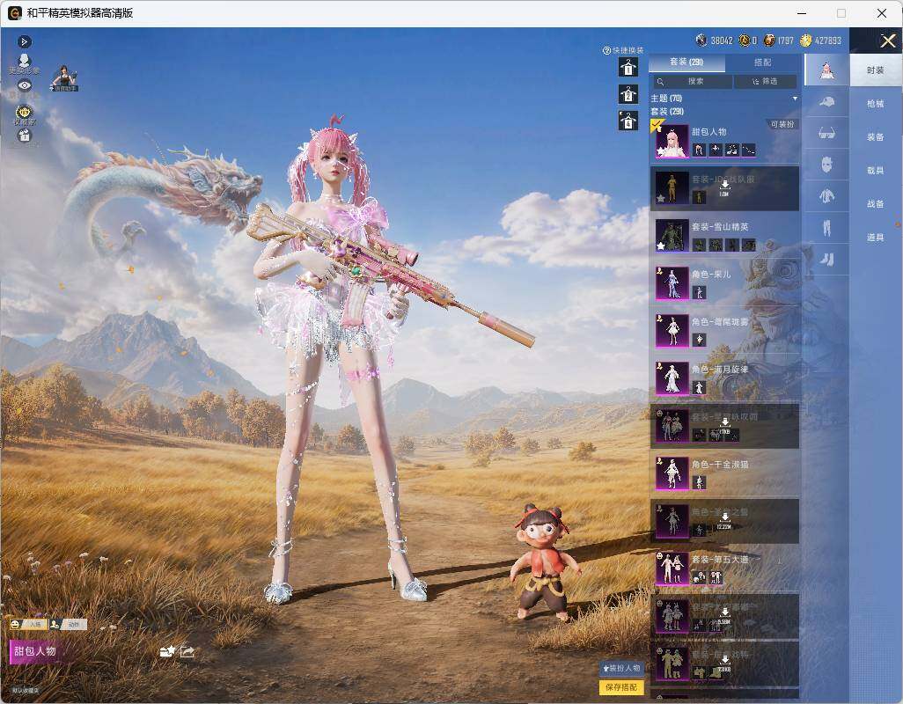
Task: Select quick outfit preset slot 1
Action: pos(628,68)
